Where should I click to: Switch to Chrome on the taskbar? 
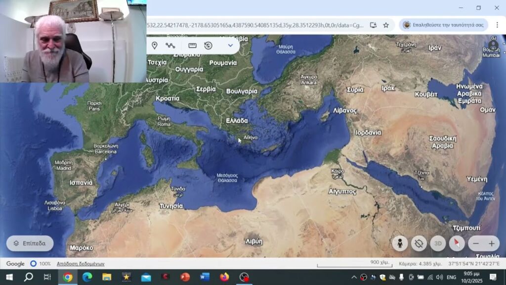coord(68,277)
